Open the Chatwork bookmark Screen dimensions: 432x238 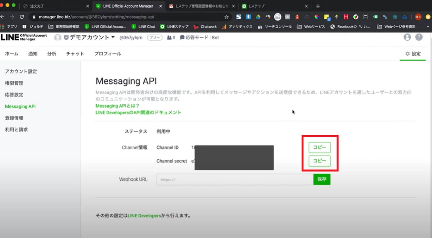[205, 27]
